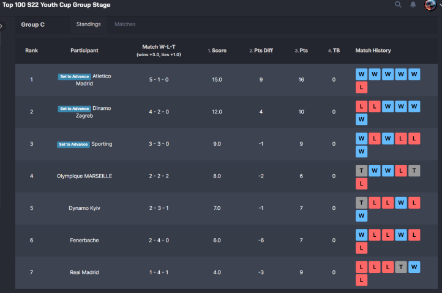Expand the collapsed left sidebar
The width and height of the screenshot is (442, 293).
[2, 26]
